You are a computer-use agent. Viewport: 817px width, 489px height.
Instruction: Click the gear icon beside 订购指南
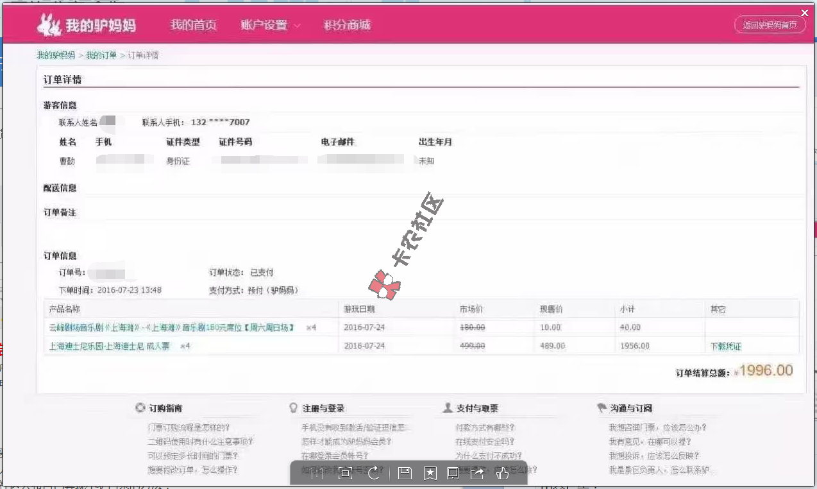click(x=140, y=408)
